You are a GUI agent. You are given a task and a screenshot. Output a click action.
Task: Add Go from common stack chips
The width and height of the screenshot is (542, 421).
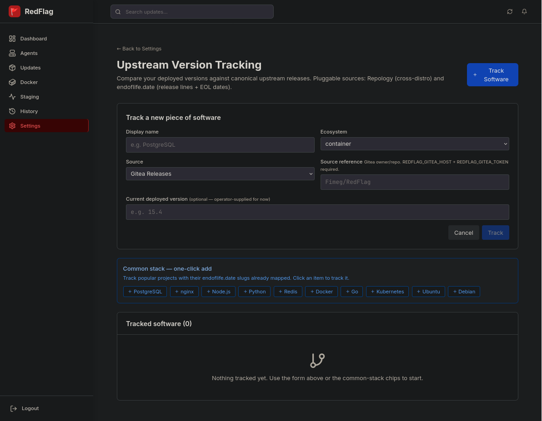(x=352, y=292)
